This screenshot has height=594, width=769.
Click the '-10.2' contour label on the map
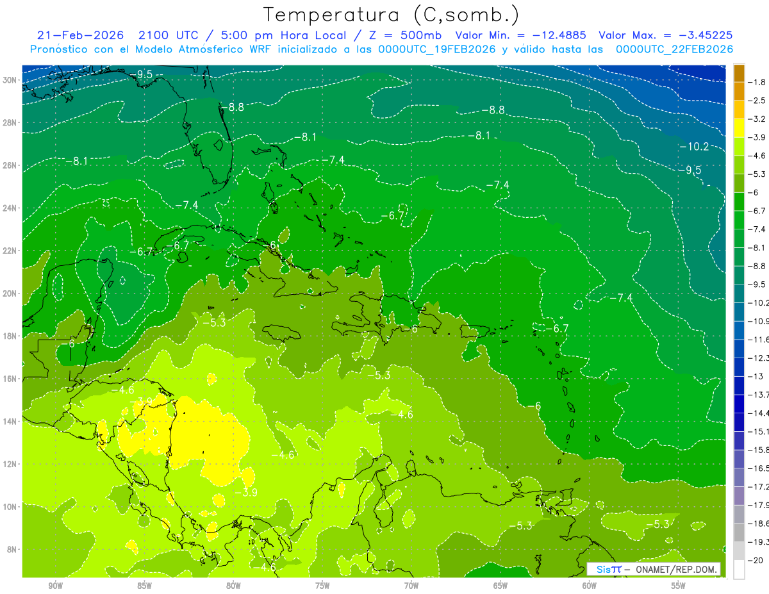tap(694, 147)
